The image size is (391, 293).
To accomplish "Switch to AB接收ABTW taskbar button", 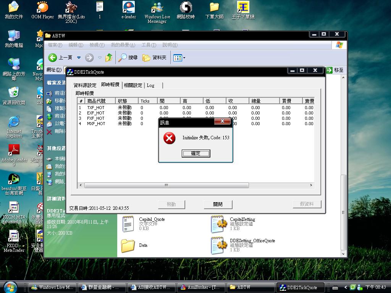I will point(151,287).
